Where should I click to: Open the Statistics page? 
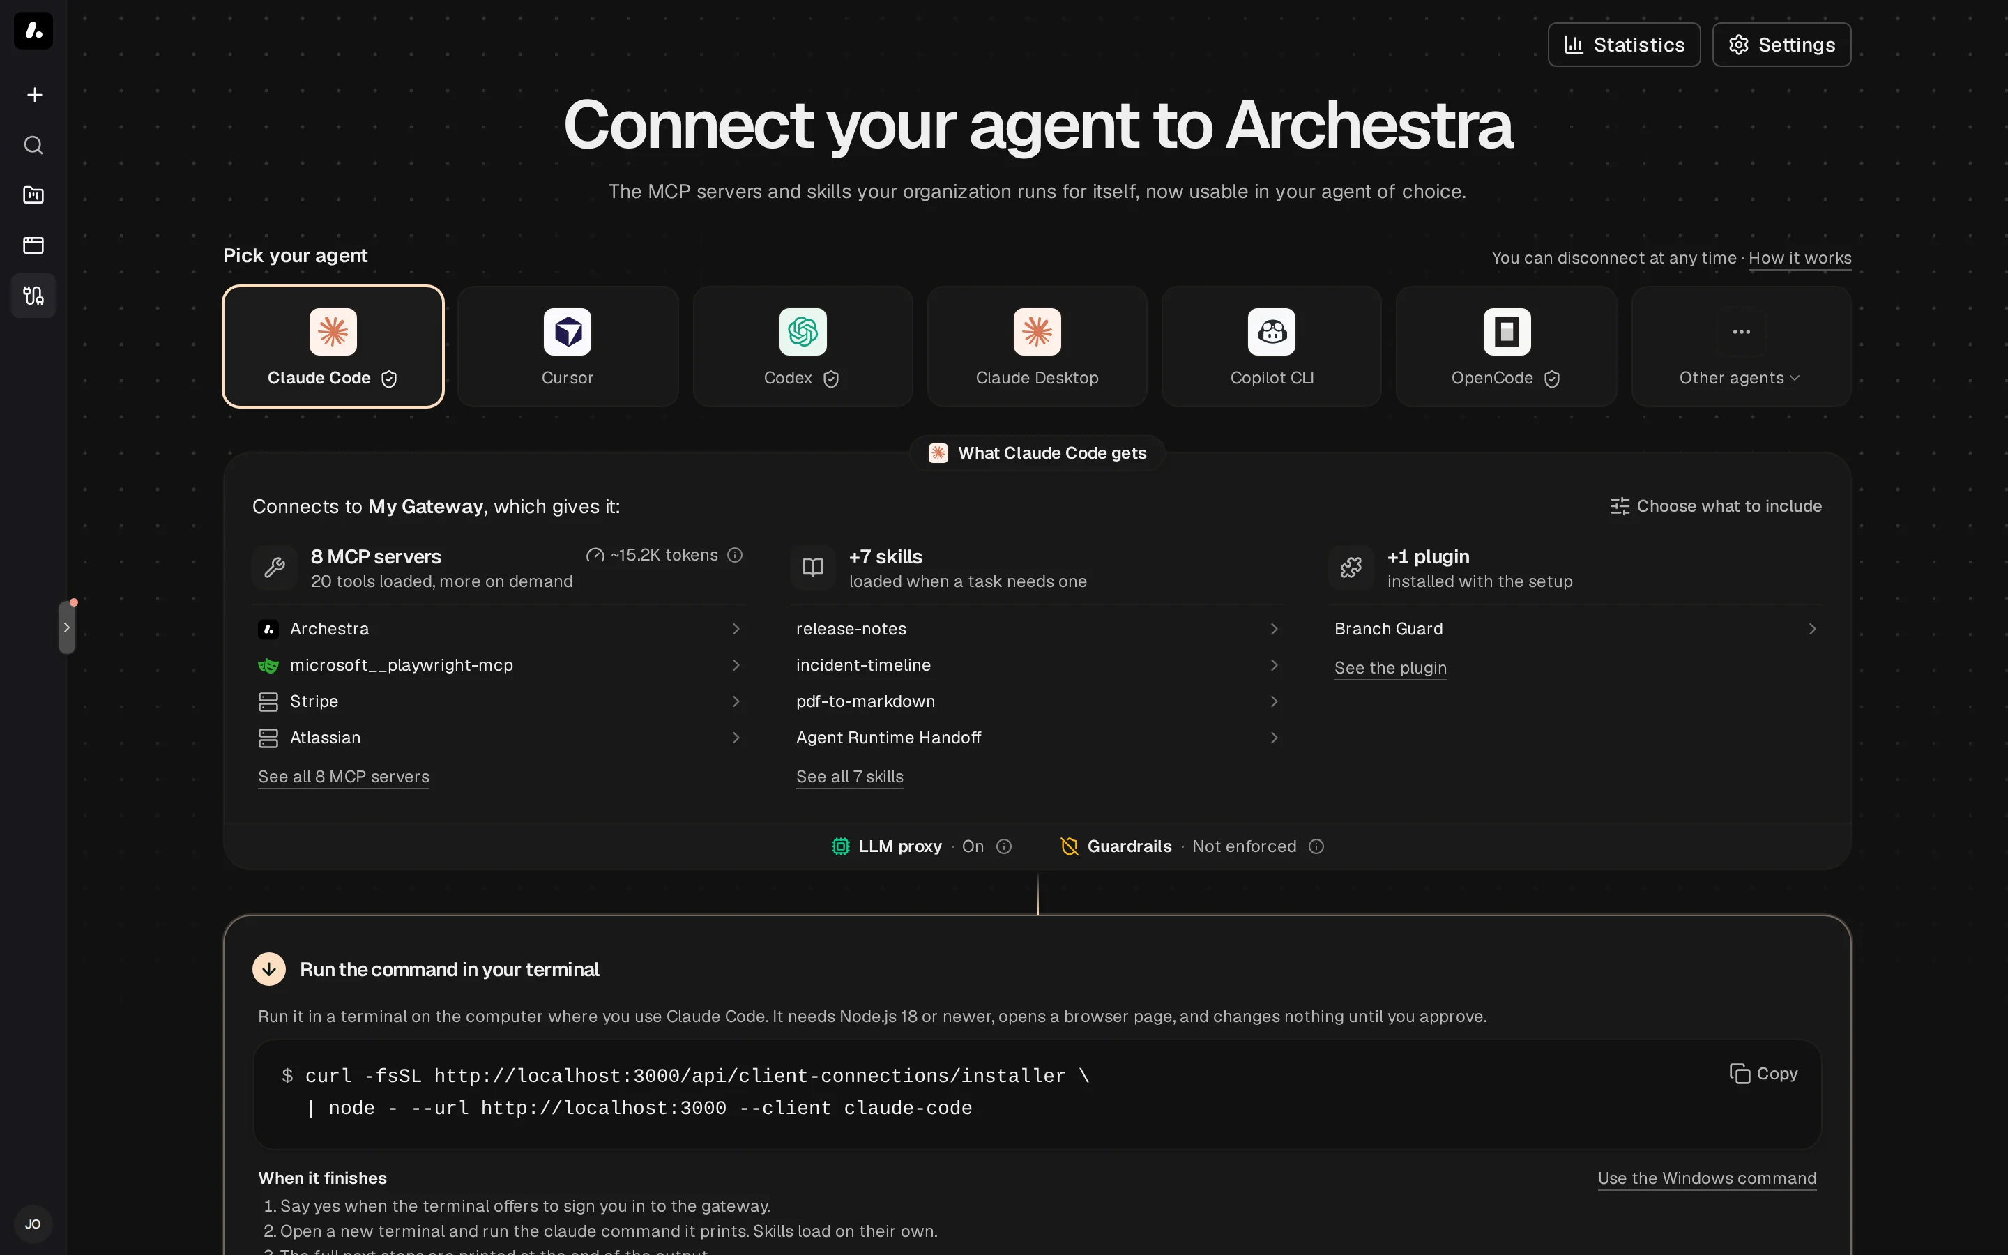coord(1624,45)
